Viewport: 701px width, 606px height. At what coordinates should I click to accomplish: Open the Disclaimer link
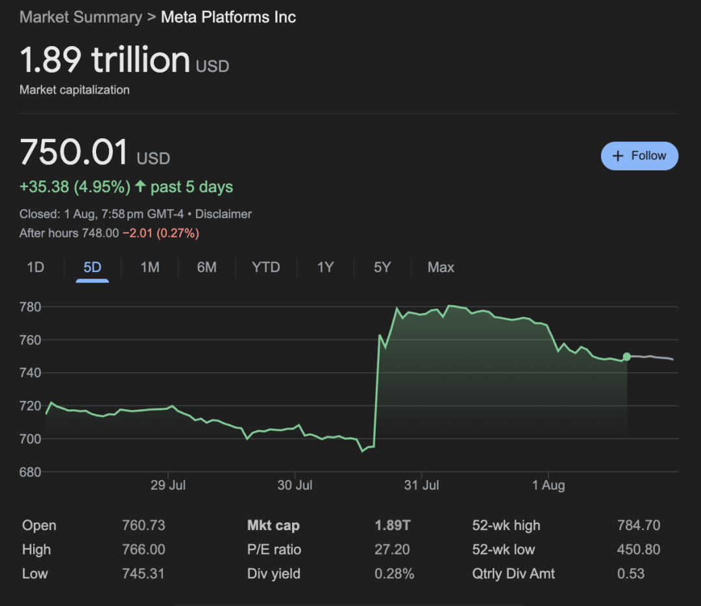pyautogui.click(x=223, y=214)
